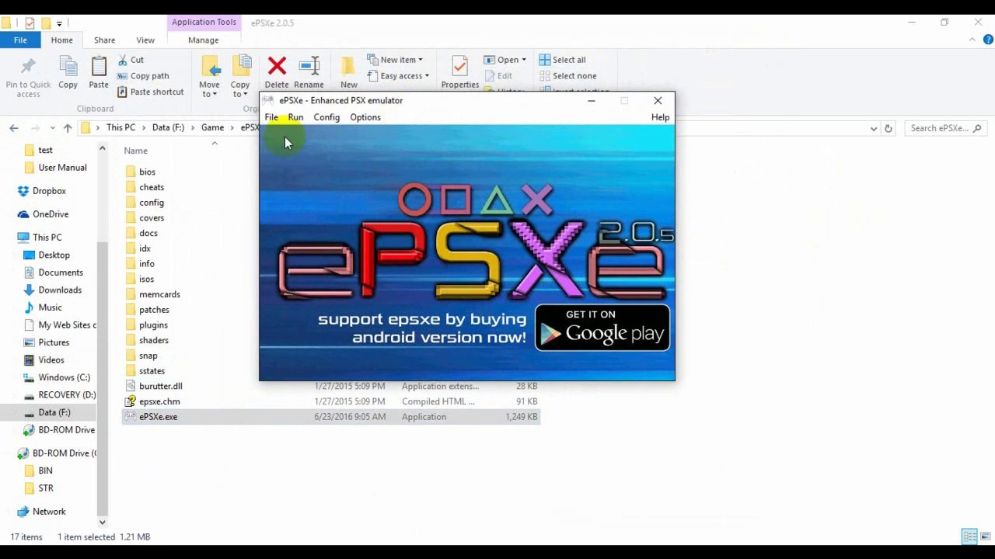Open the File tab in File Explorer

20,40
